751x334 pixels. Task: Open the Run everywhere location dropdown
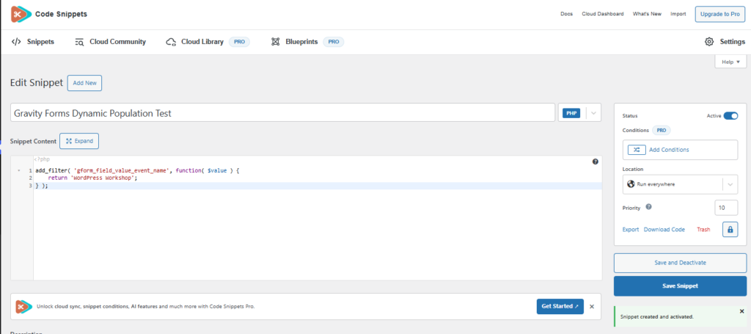pos(680,184)
